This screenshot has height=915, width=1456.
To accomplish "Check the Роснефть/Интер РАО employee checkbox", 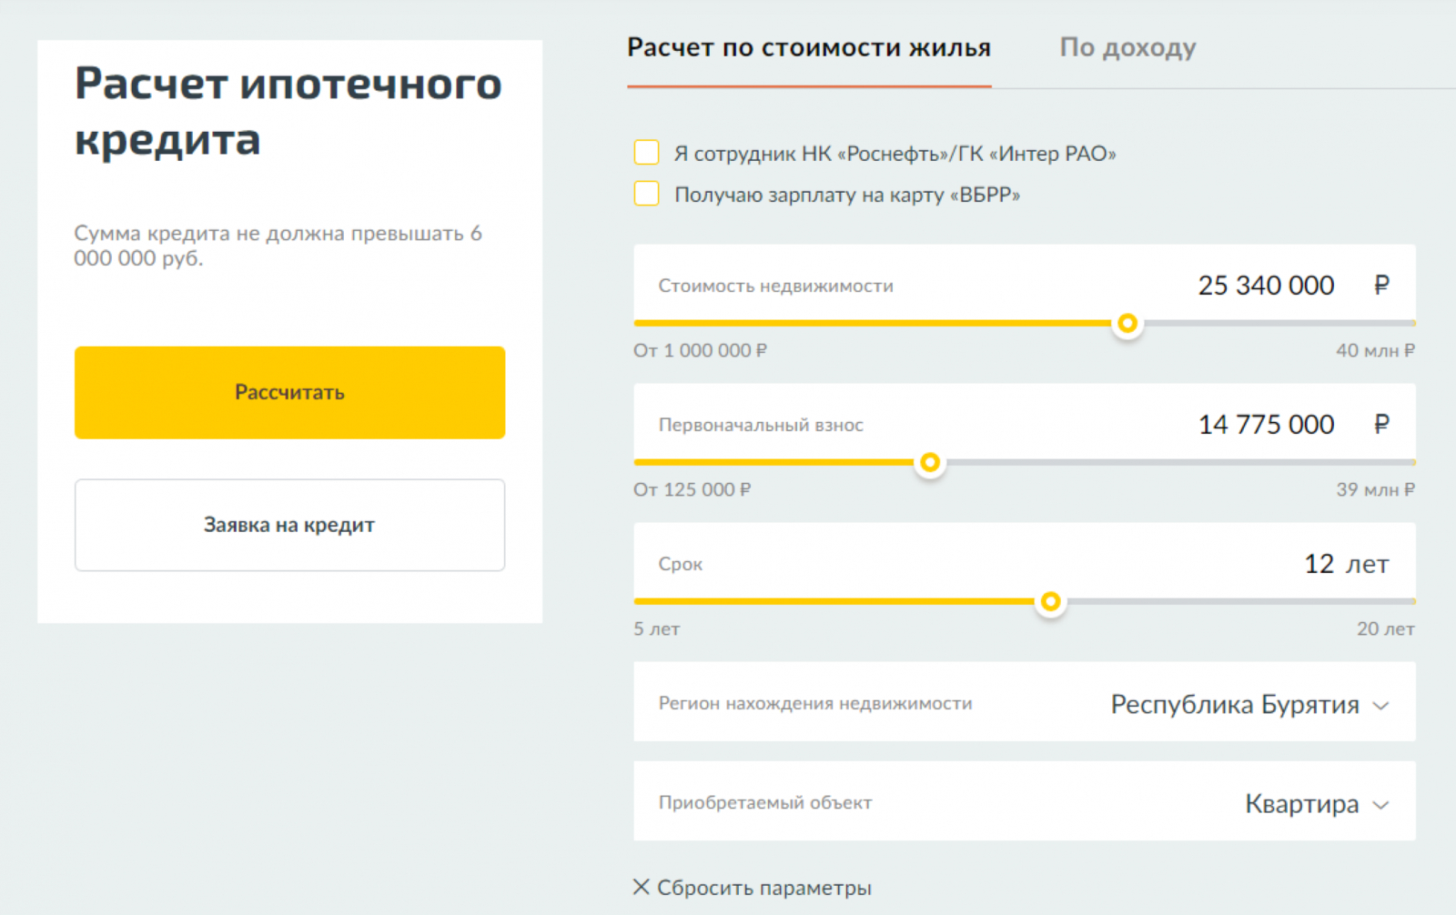I will click(x=647, y=153).
